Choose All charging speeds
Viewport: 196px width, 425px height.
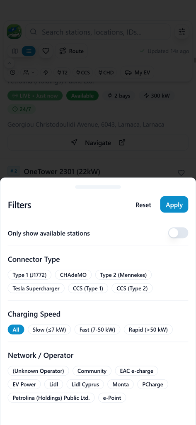click(x=16, y=330)
